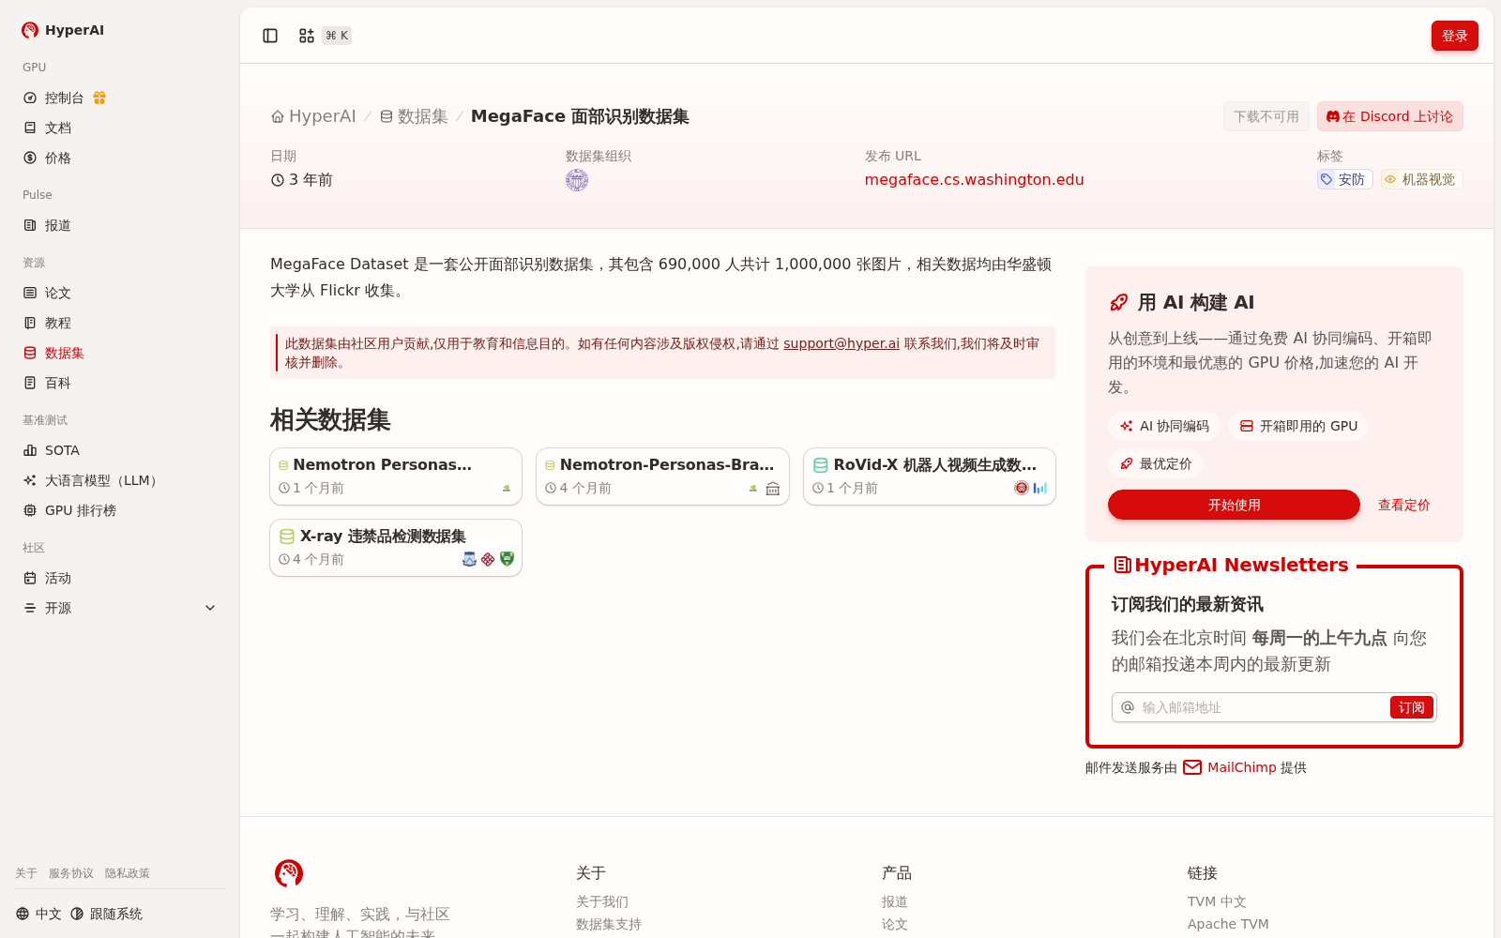Open Apache TVM footer link

click(x=1228, y=924)
